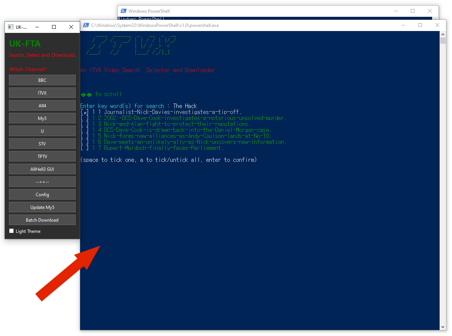452x336 pixels.
Task: Tick episode 1 3 Nick-and-Alan checkbox
Action: click(85, 124)
